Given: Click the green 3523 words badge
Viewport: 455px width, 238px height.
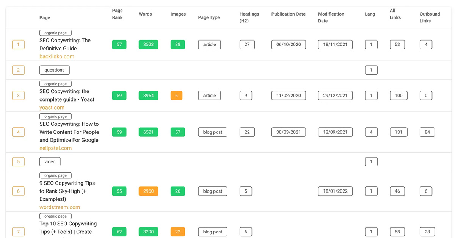Looking at the screenshot, I should point(148,45).
